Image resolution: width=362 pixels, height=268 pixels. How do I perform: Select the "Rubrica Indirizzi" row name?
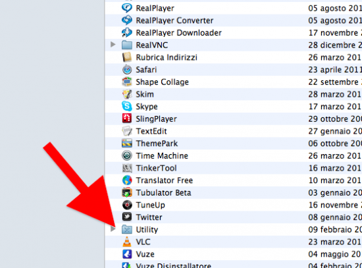[x=167, y=57]
